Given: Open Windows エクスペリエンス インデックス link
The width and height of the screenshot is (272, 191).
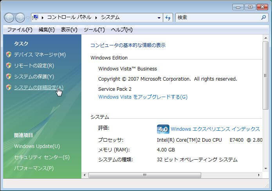Looking at the screenshot, I should (x=215, y=129).
